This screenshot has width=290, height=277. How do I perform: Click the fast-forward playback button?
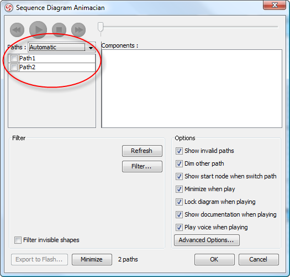coord(78,30)
